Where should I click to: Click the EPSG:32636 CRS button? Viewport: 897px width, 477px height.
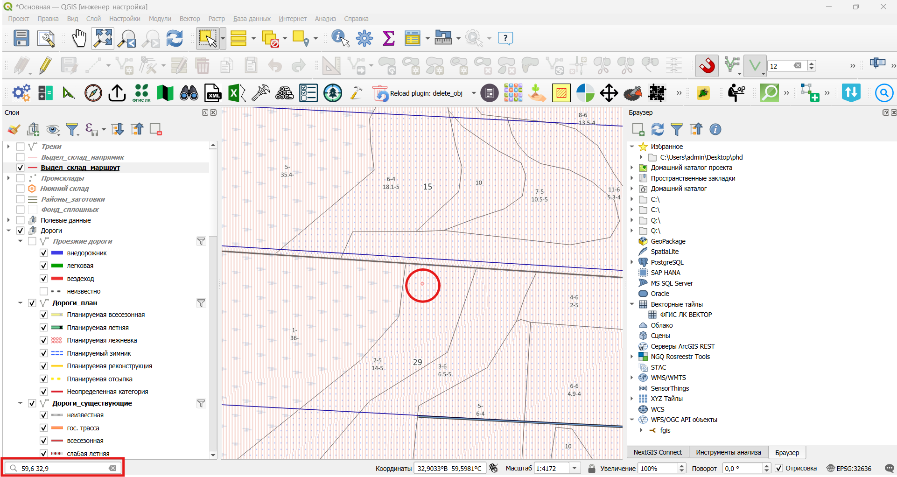pyautogui.click(x=848, y=468)
